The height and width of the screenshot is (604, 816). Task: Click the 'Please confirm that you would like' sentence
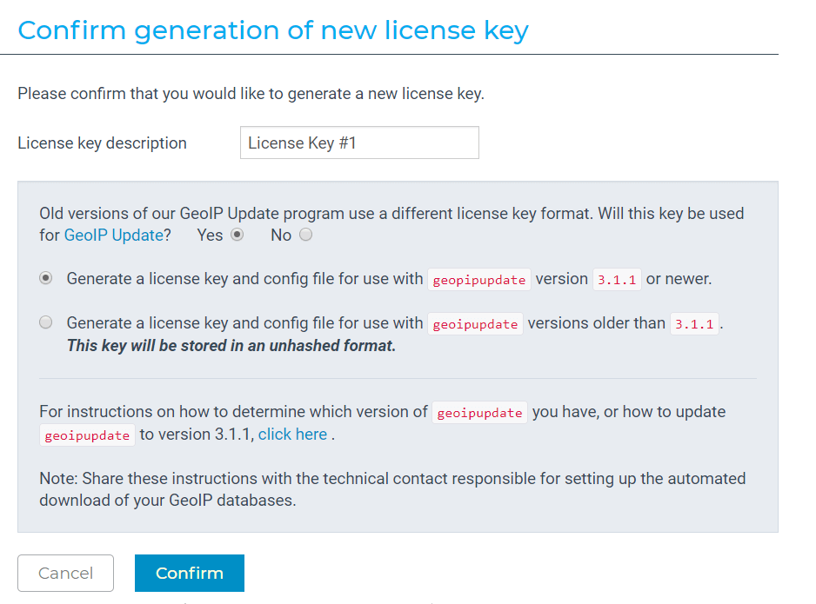(251, 94)
